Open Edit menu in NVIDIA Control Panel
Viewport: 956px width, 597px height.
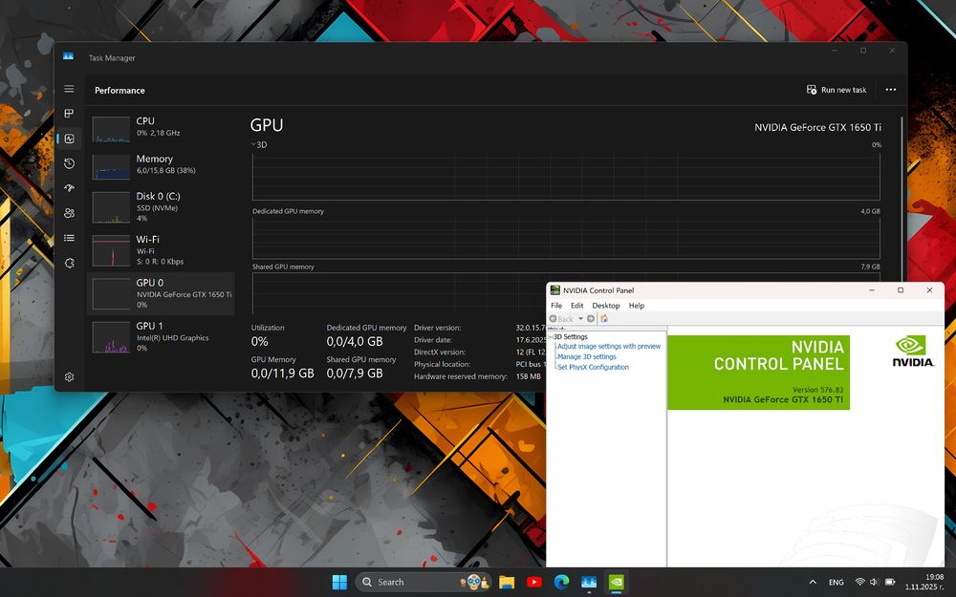(576, 306)
